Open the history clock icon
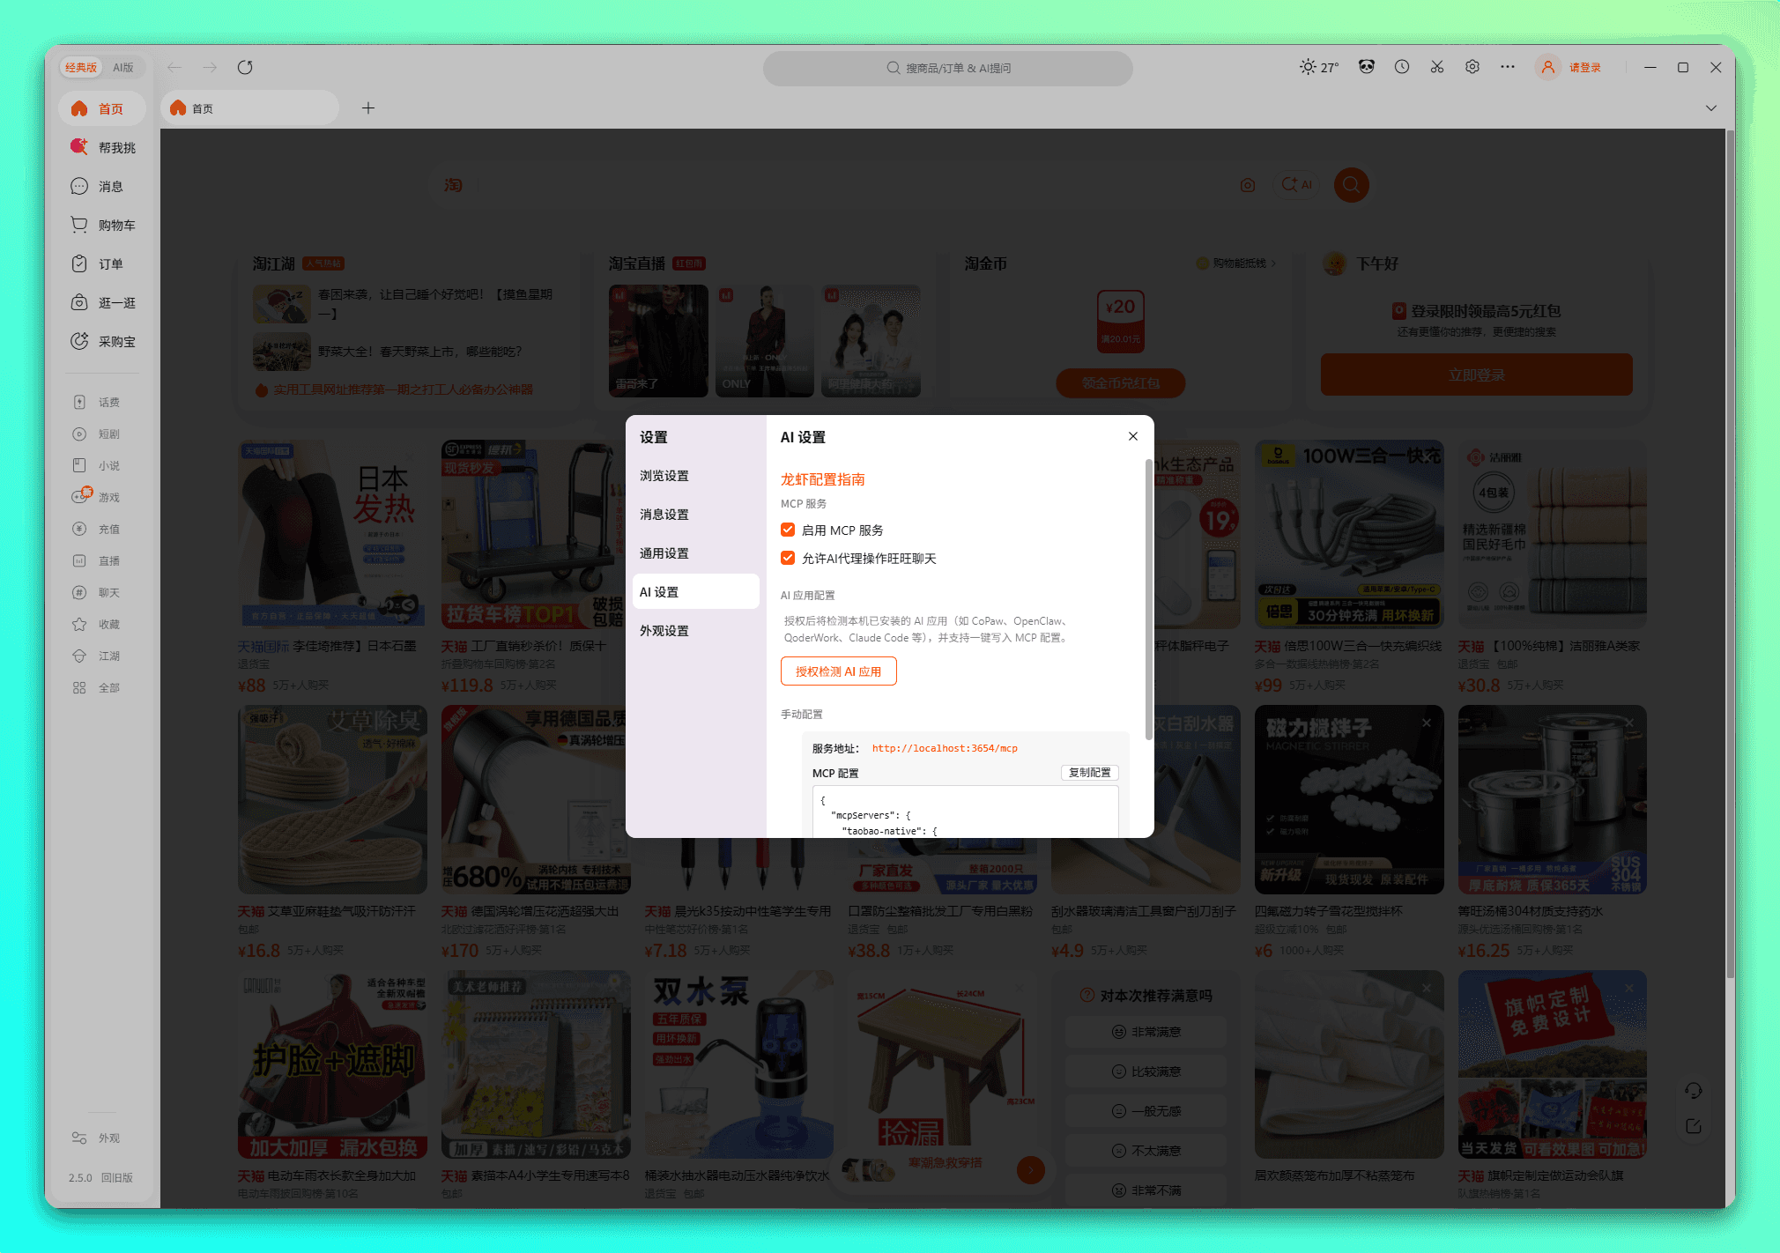This screenshot has height=1253, width=1780. tap(1402, 67)
